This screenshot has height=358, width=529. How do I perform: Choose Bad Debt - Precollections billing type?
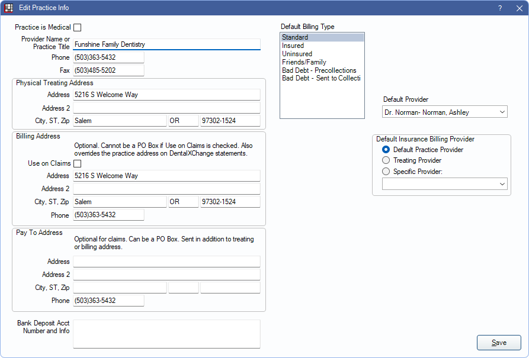pos(319,70)
